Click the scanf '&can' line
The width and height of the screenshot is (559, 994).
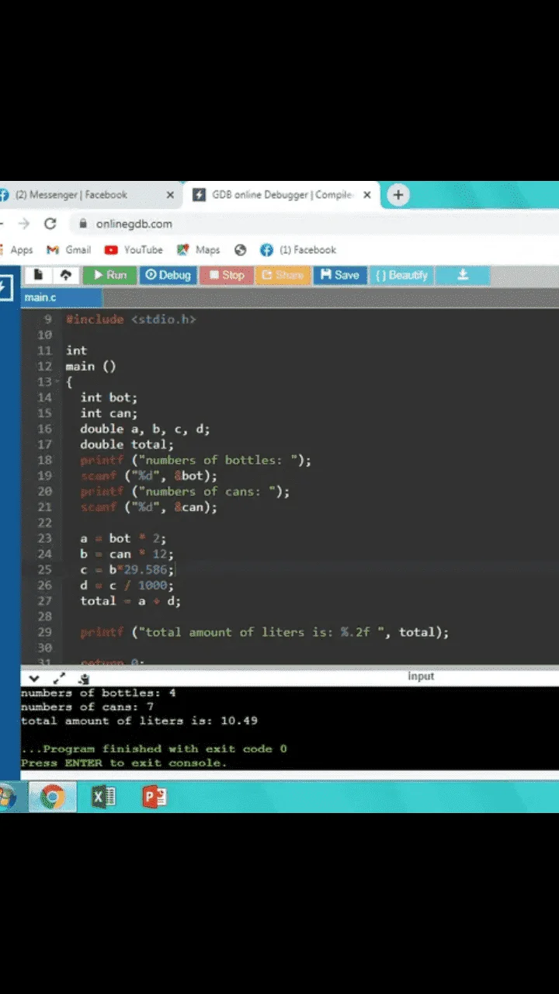148,507
